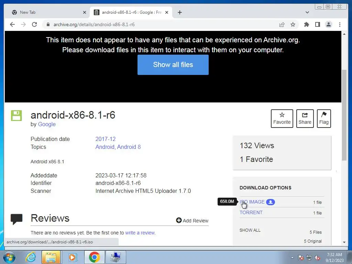The width and height of the screenshot is (352, 264).
Task: Click the green floppy disk software icon
Action: click(x=16, y=115)
